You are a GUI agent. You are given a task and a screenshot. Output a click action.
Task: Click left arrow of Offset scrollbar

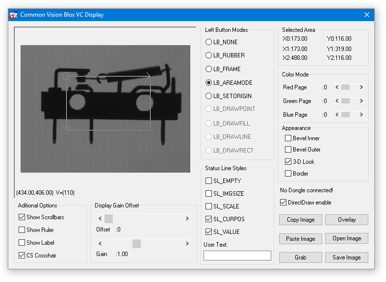click(x=101, y=219)
